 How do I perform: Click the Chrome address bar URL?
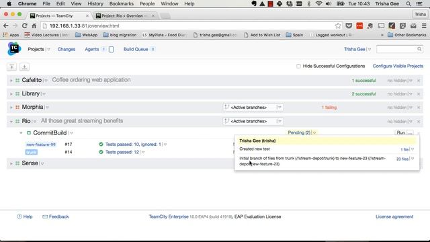pos(84,26)
